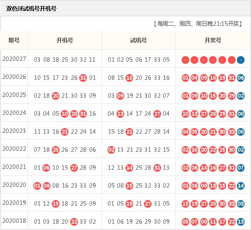Click blue ball 02 in row 2020022
251x230 pixels.
coord(241,150)
